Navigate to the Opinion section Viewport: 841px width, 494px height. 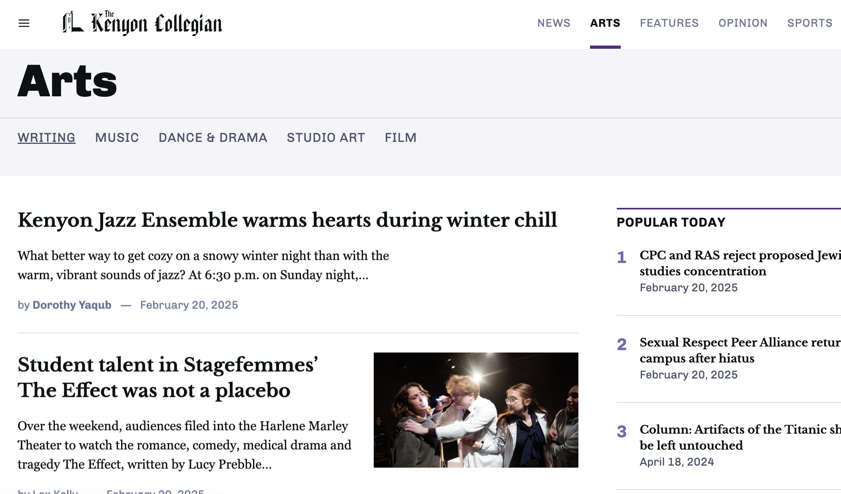(x=743, y=23)
